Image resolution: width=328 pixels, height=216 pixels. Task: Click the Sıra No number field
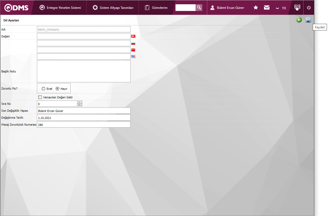[57, 104]
